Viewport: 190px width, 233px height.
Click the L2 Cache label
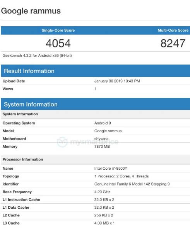click(x=11, y=215)
